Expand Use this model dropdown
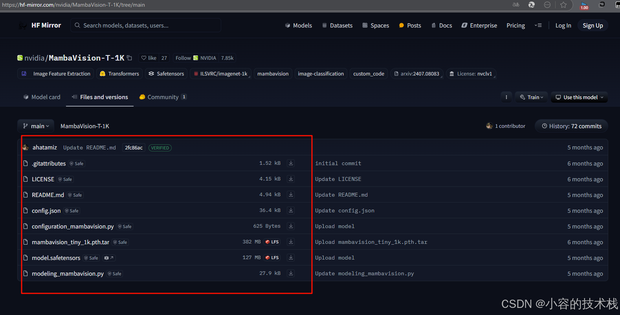Image resolution: width=620 pixels, height=315 pixels. point(579,97)
